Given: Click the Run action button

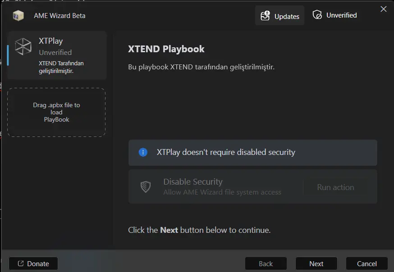Looking at the screenshot, I should tap(335, 187).
